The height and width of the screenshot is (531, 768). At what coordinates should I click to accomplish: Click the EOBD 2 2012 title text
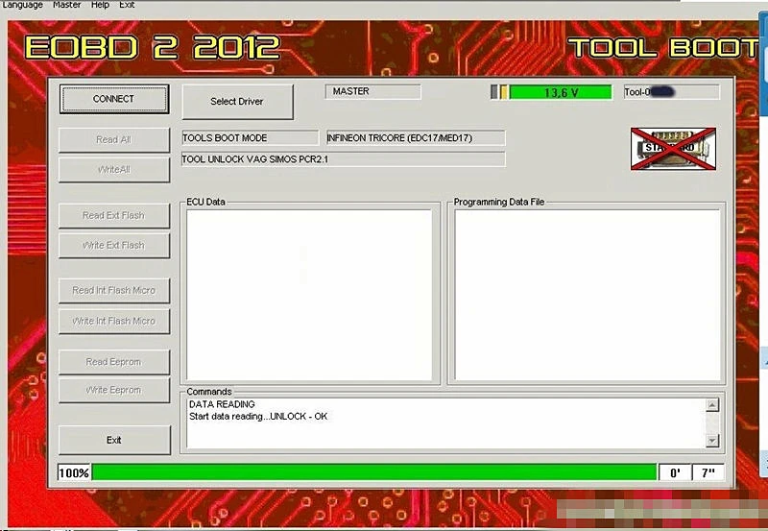pos(153,47)
